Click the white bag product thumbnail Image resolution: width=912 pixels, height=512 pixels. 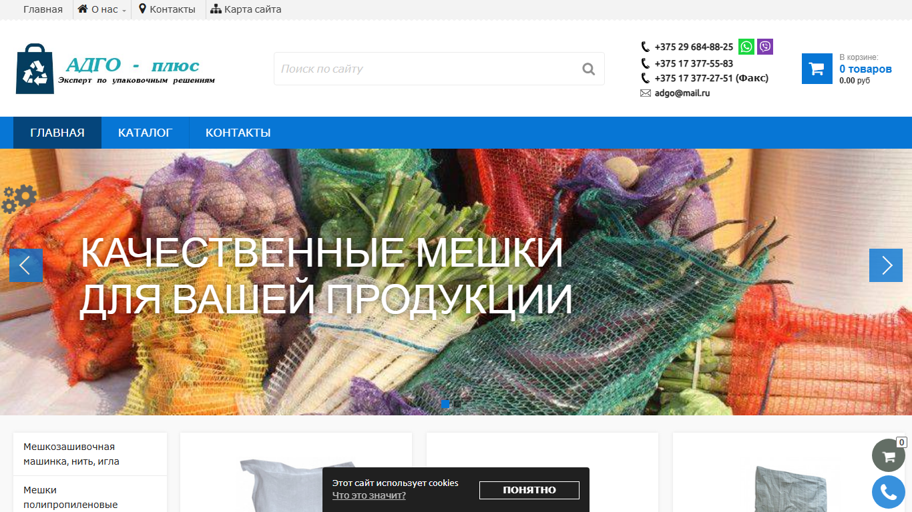click(x=296, y=485)
